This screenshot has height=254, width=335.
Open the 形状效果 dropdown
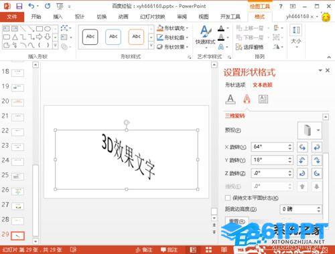[x=173, y=47]
